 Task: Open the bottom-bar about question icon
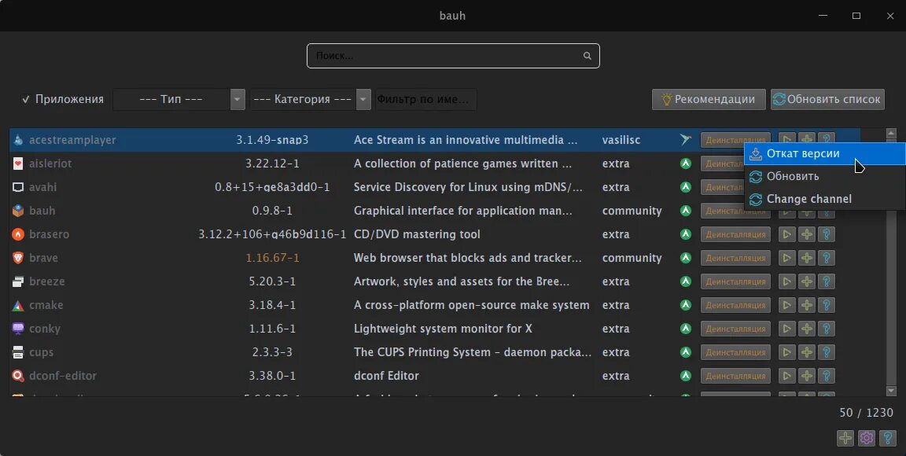[x=887, y=438]
